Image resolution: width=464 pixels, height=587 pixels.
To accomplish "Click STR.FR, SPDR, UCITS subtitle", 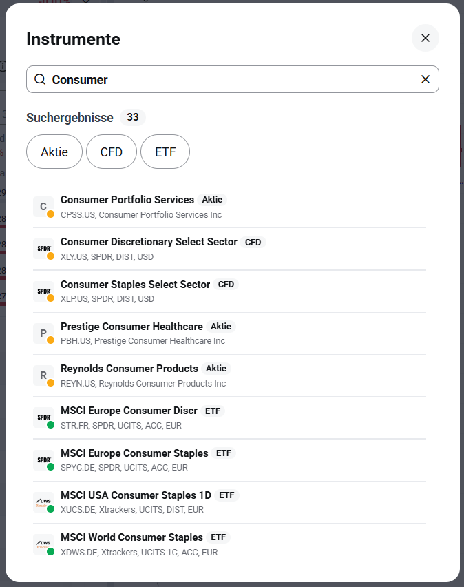I will coord(121,426).
